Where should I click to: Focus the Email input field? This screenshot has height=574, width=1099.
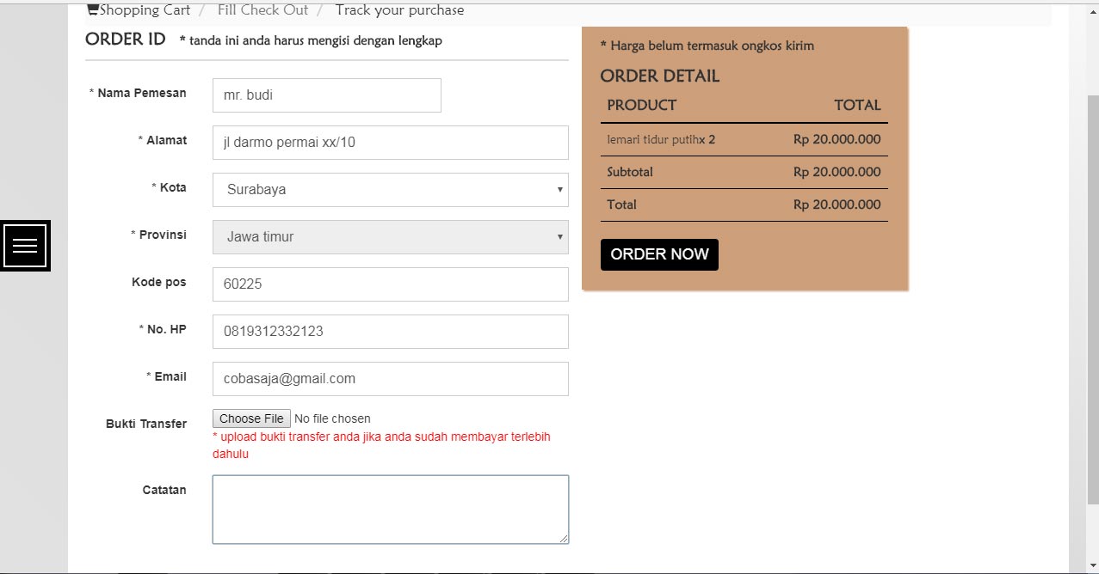pos(390,379)
